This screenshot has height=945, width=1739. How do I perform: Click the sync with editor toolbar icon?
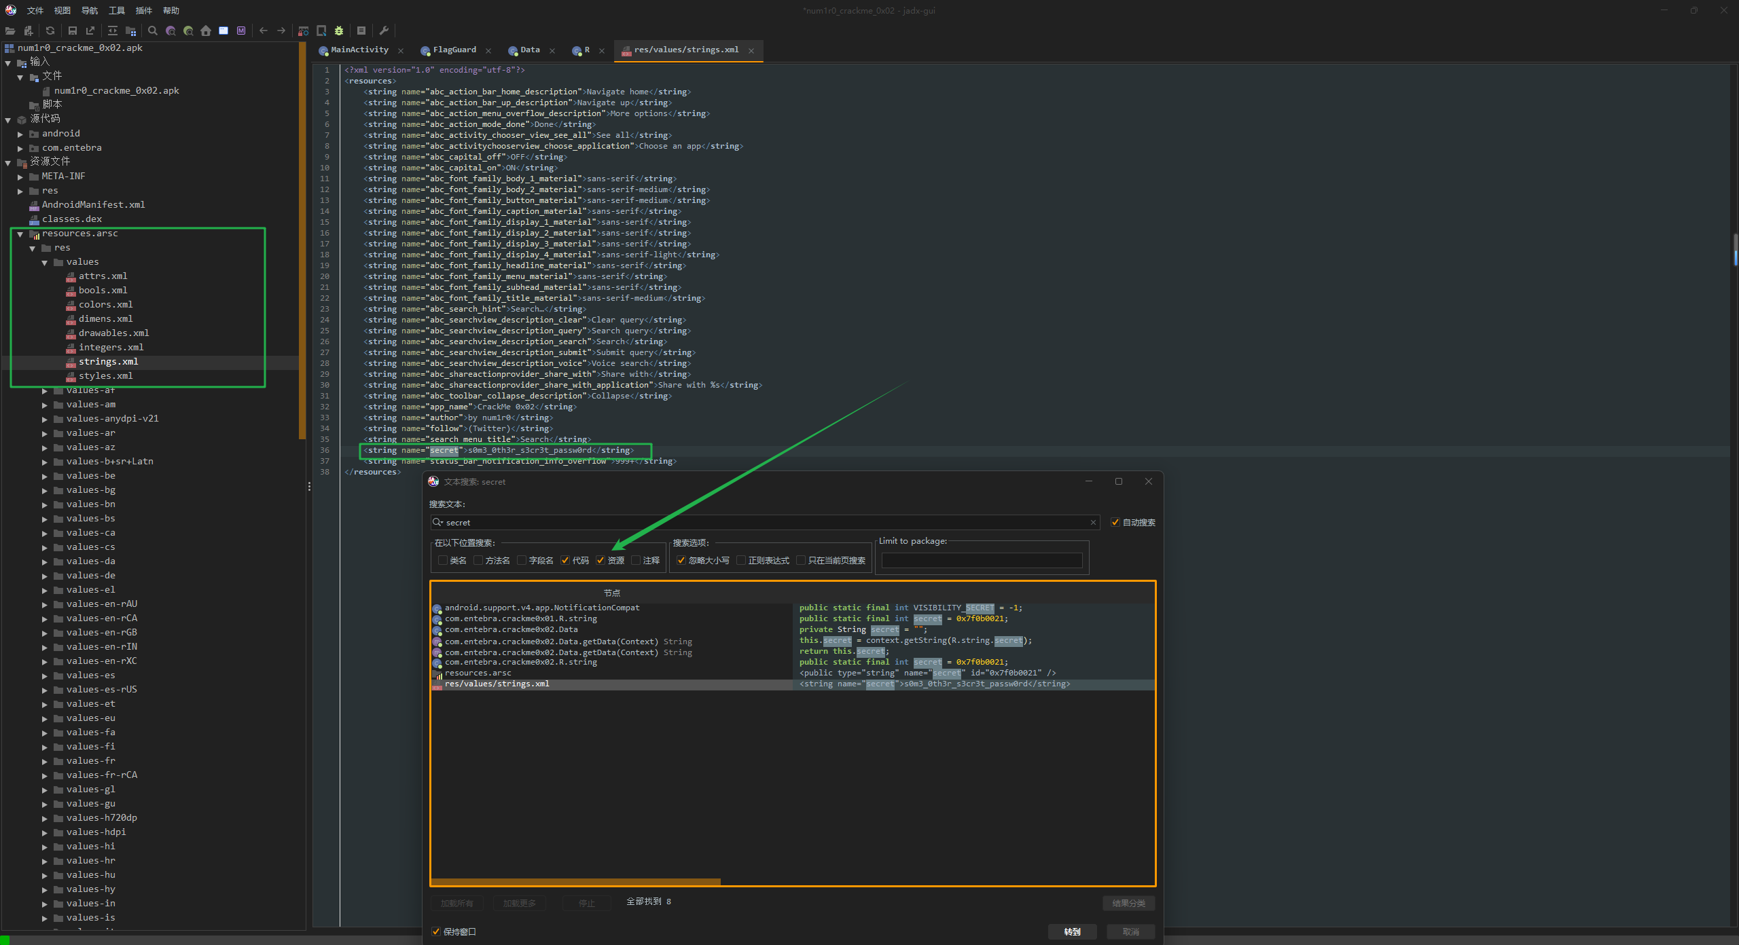113,31
